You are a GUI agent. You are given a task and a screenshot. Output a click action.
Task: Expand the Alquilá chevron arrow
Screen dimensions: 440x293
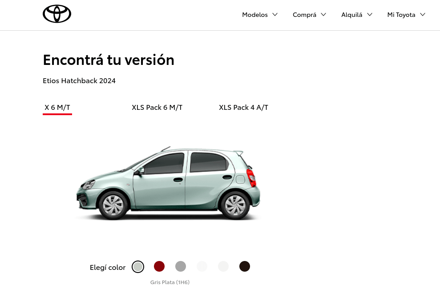(370, 15)
